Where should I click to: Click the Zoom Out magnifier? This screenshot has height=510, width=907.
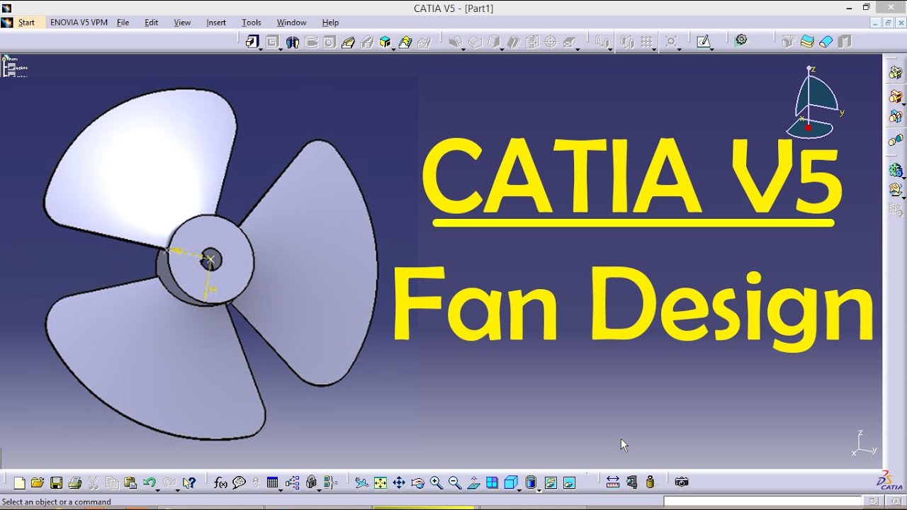(x=455, y=483)
